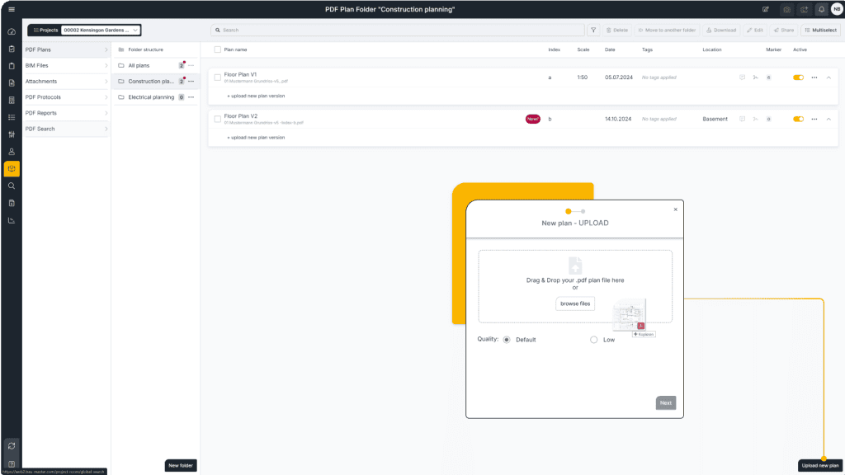Open the contacts person icon in the sidebar
The image size is (845, 475).
(12, 152)
